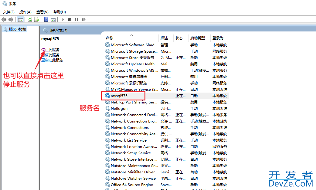Select the Network List Service row
Screen dimensions: 316x190
[167, 140]
